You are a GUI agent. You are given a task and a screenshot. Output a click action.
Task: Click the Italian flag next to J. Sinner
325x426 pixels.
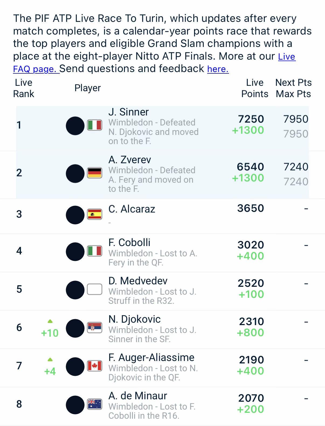tap(95, 125)
